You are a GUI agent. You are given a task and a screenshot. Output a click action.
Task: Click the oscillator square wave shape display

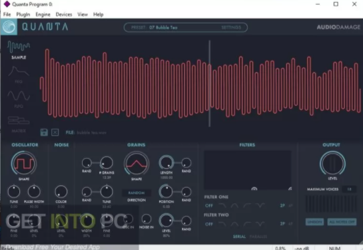[x=24, y=164]
